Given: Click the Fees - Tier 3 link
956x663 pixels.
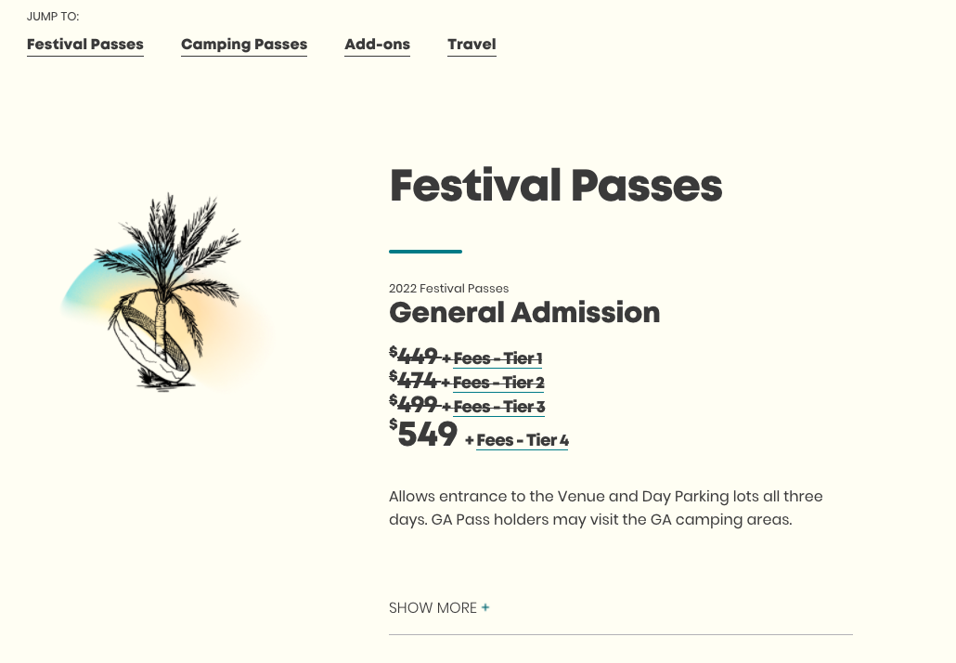Looking at the screenshot, I should (x=499, y=407).
